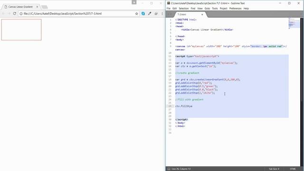The image size is (304, 171).
Task: Open a new Chrome tab
Action: click(x=44, y=7)
